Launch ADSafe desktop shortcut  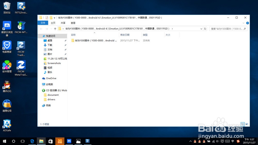7,125
